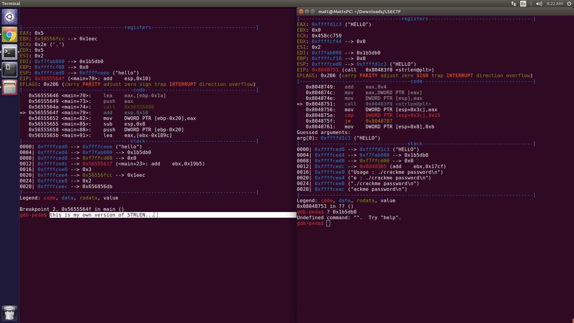Open the En keyboard layout indicator
This screenshot has width=574, height=323.
click(523, 4)
